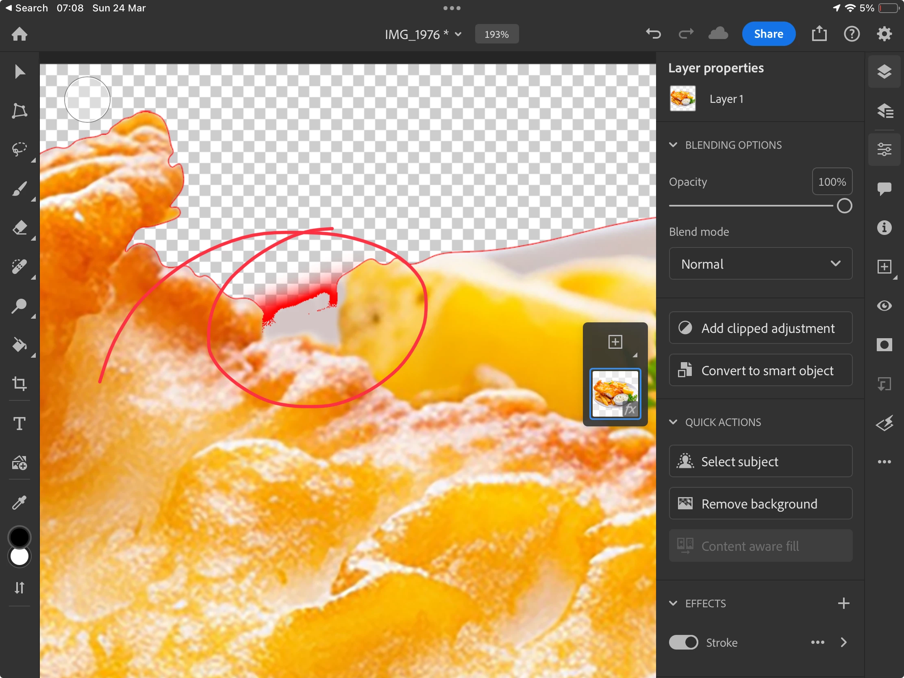904x678 pixels.
Task: Select the Type tool
Action: tap(19, 423)
